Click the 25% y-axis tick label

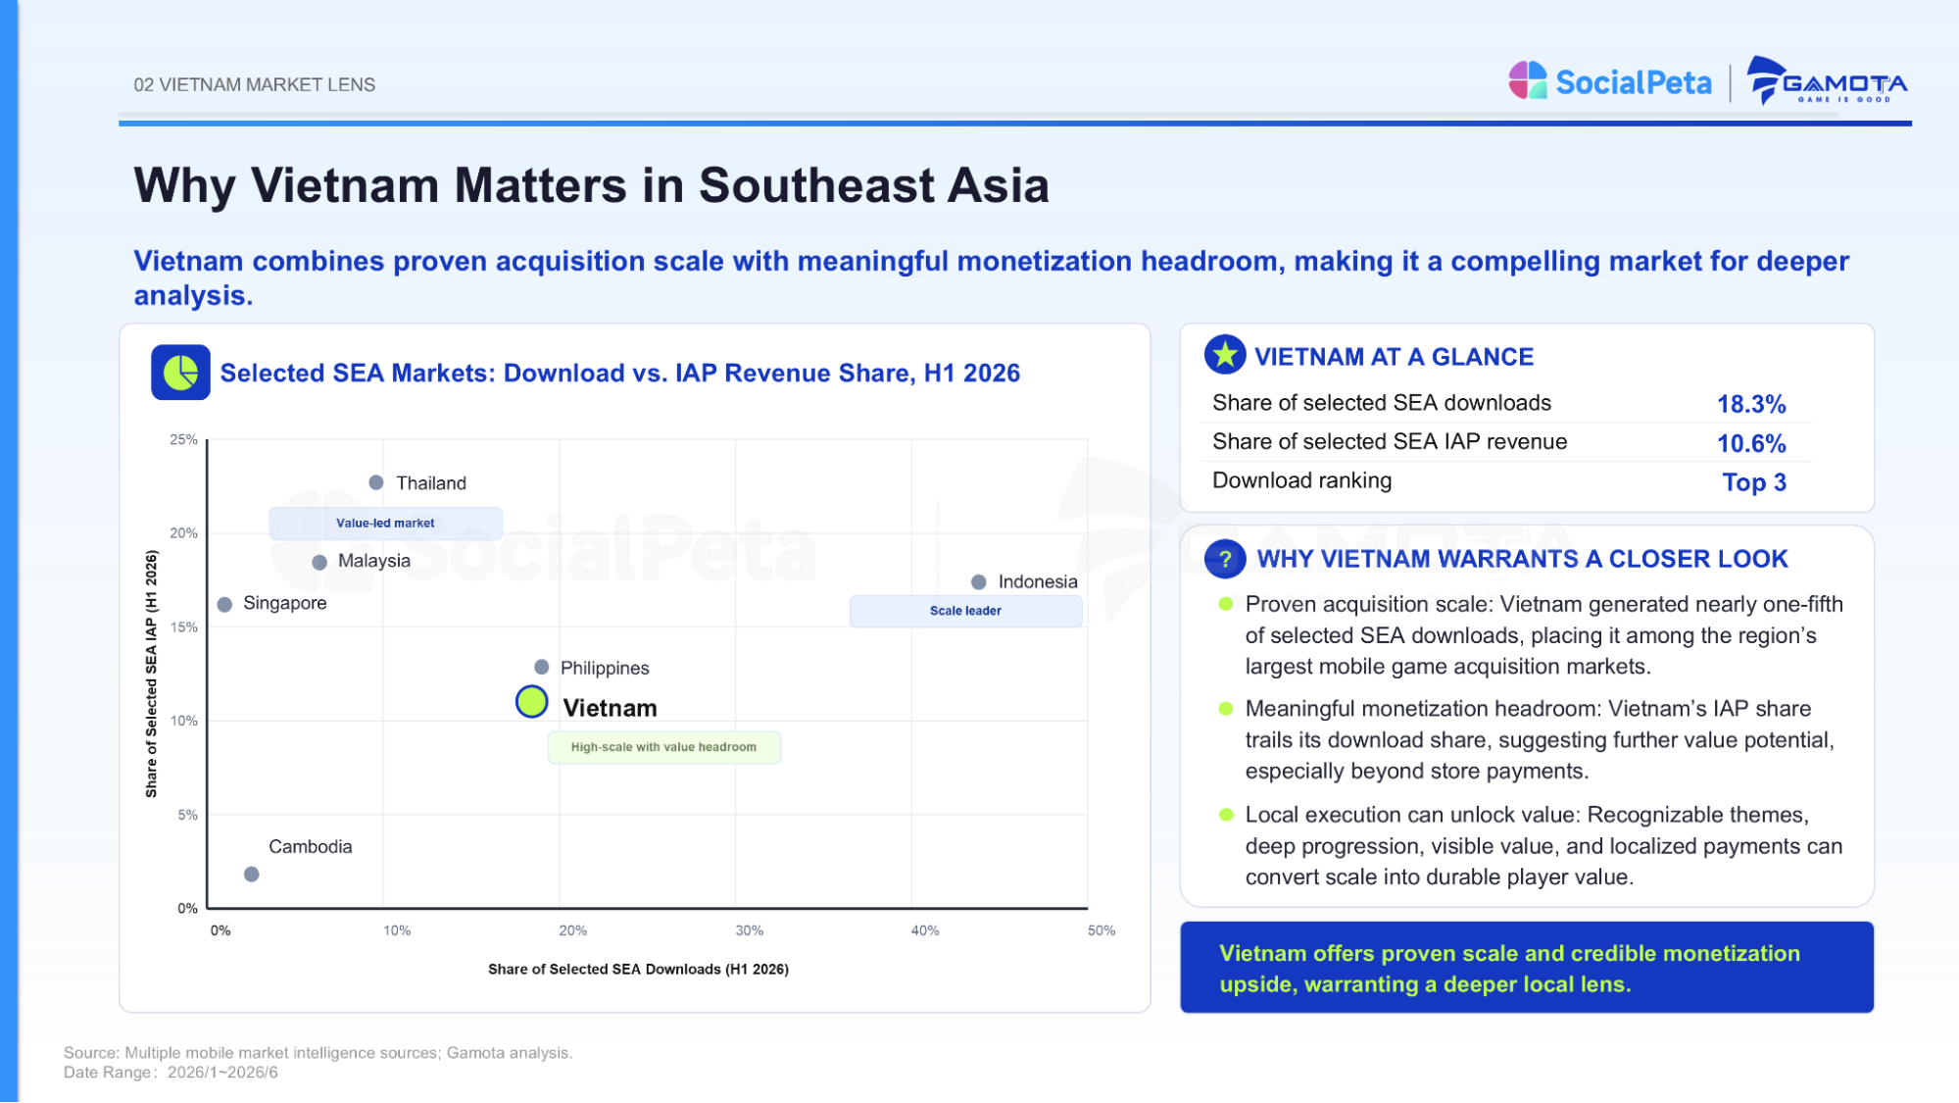(183, 439)
